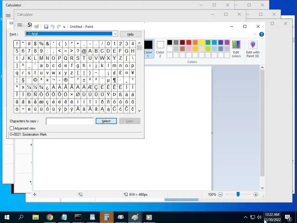Select the ® registered sign character cell
This screenshot has height=223, width=297.
click(x=66, y=80)
